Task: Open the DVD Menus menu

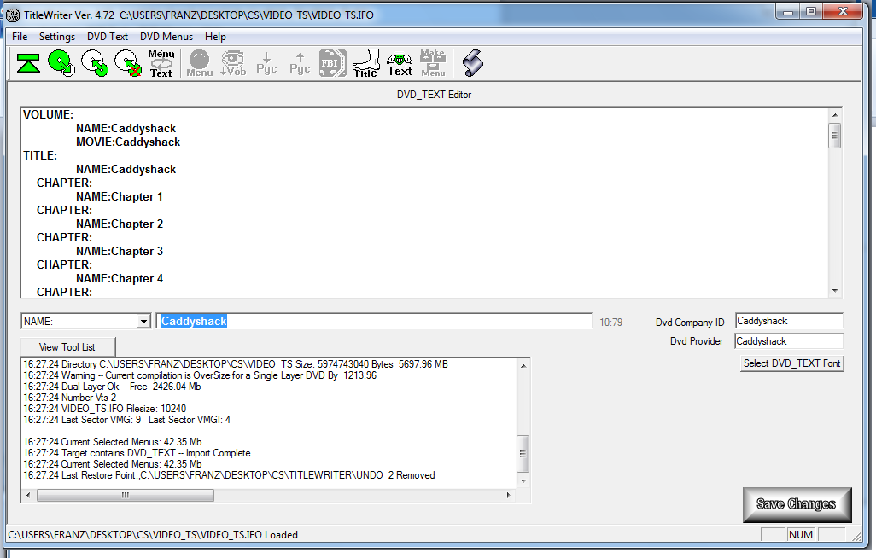Action: point(166,37)
